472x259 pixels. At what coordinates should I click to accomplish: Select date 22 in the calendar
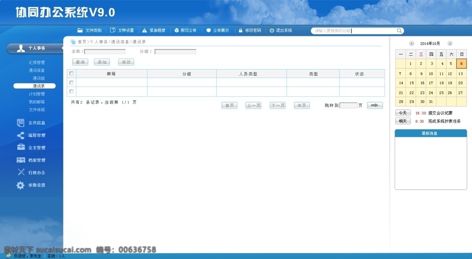coord(411,93)
